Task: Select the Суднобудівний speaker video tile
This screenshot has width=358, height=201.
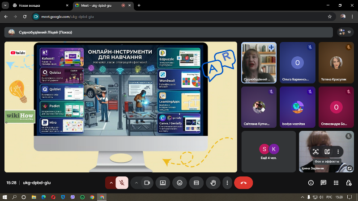Action: click(259, 63)
